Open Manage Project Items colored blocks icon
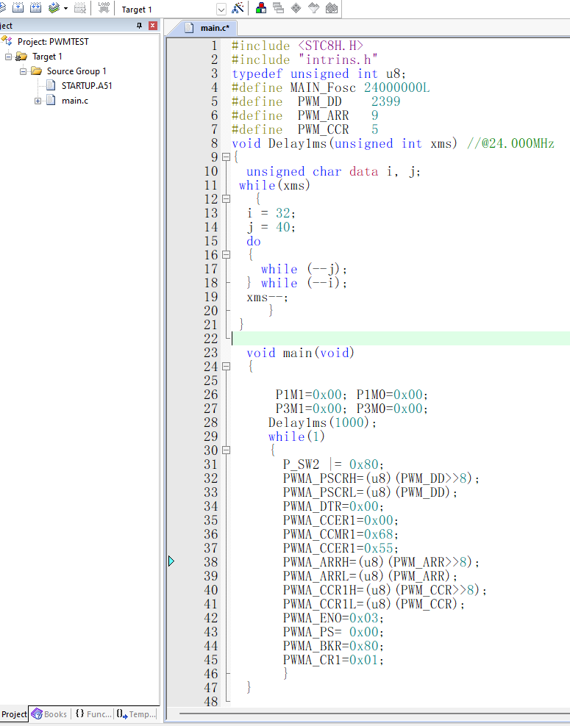This screenshot has width=570, height=726. point(261,8)
